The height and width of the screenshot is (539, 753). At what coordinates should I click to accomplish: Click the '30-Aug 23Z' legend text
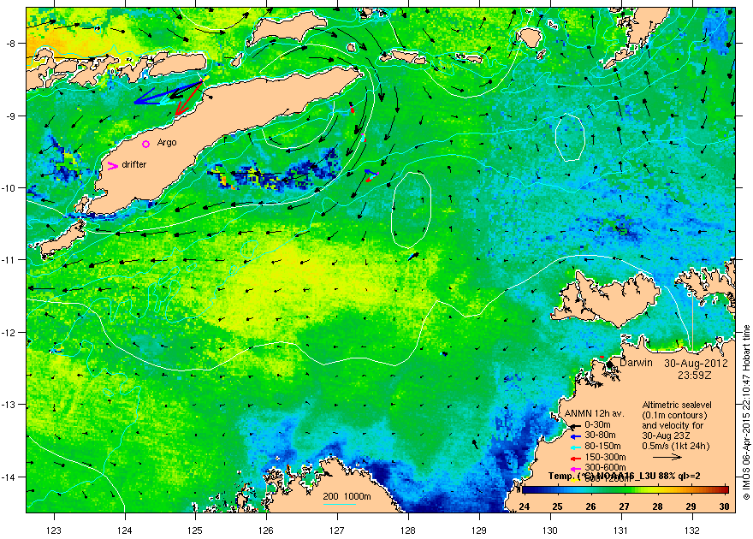[666, 435]
